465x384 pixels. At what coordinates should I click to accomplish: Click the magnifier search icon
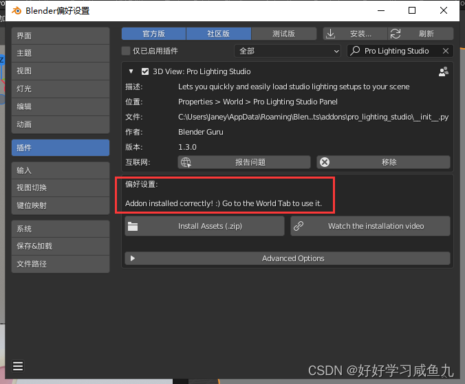coord(355,51)
